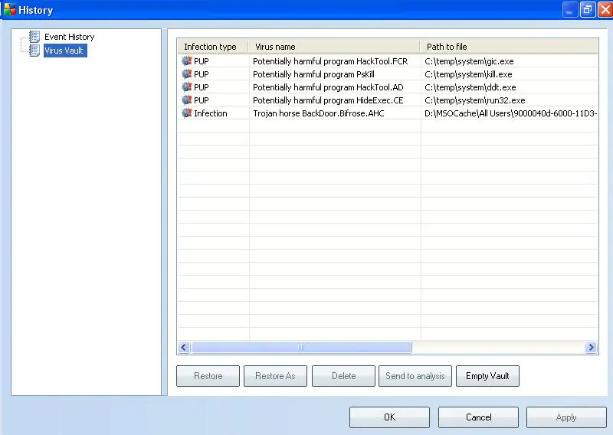Image resolution: width=613 pixels, height=435 pixels.
Task: Click the Virus Vault tree icon
Action: 34,51
